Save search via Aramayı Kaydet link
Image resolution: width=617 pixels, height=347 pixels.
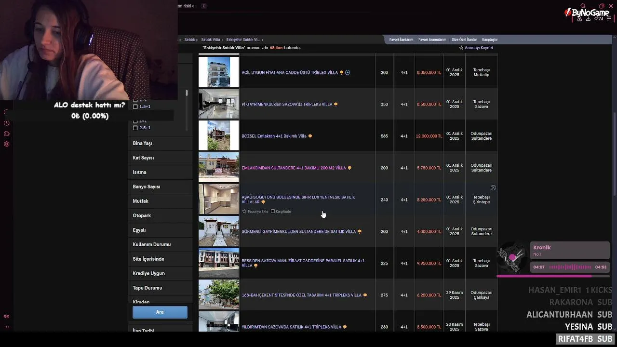point(479,48)
